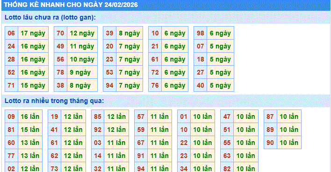The image size is (331, 172).
Task: Click number cell '52'
Action: click(11, 72)
